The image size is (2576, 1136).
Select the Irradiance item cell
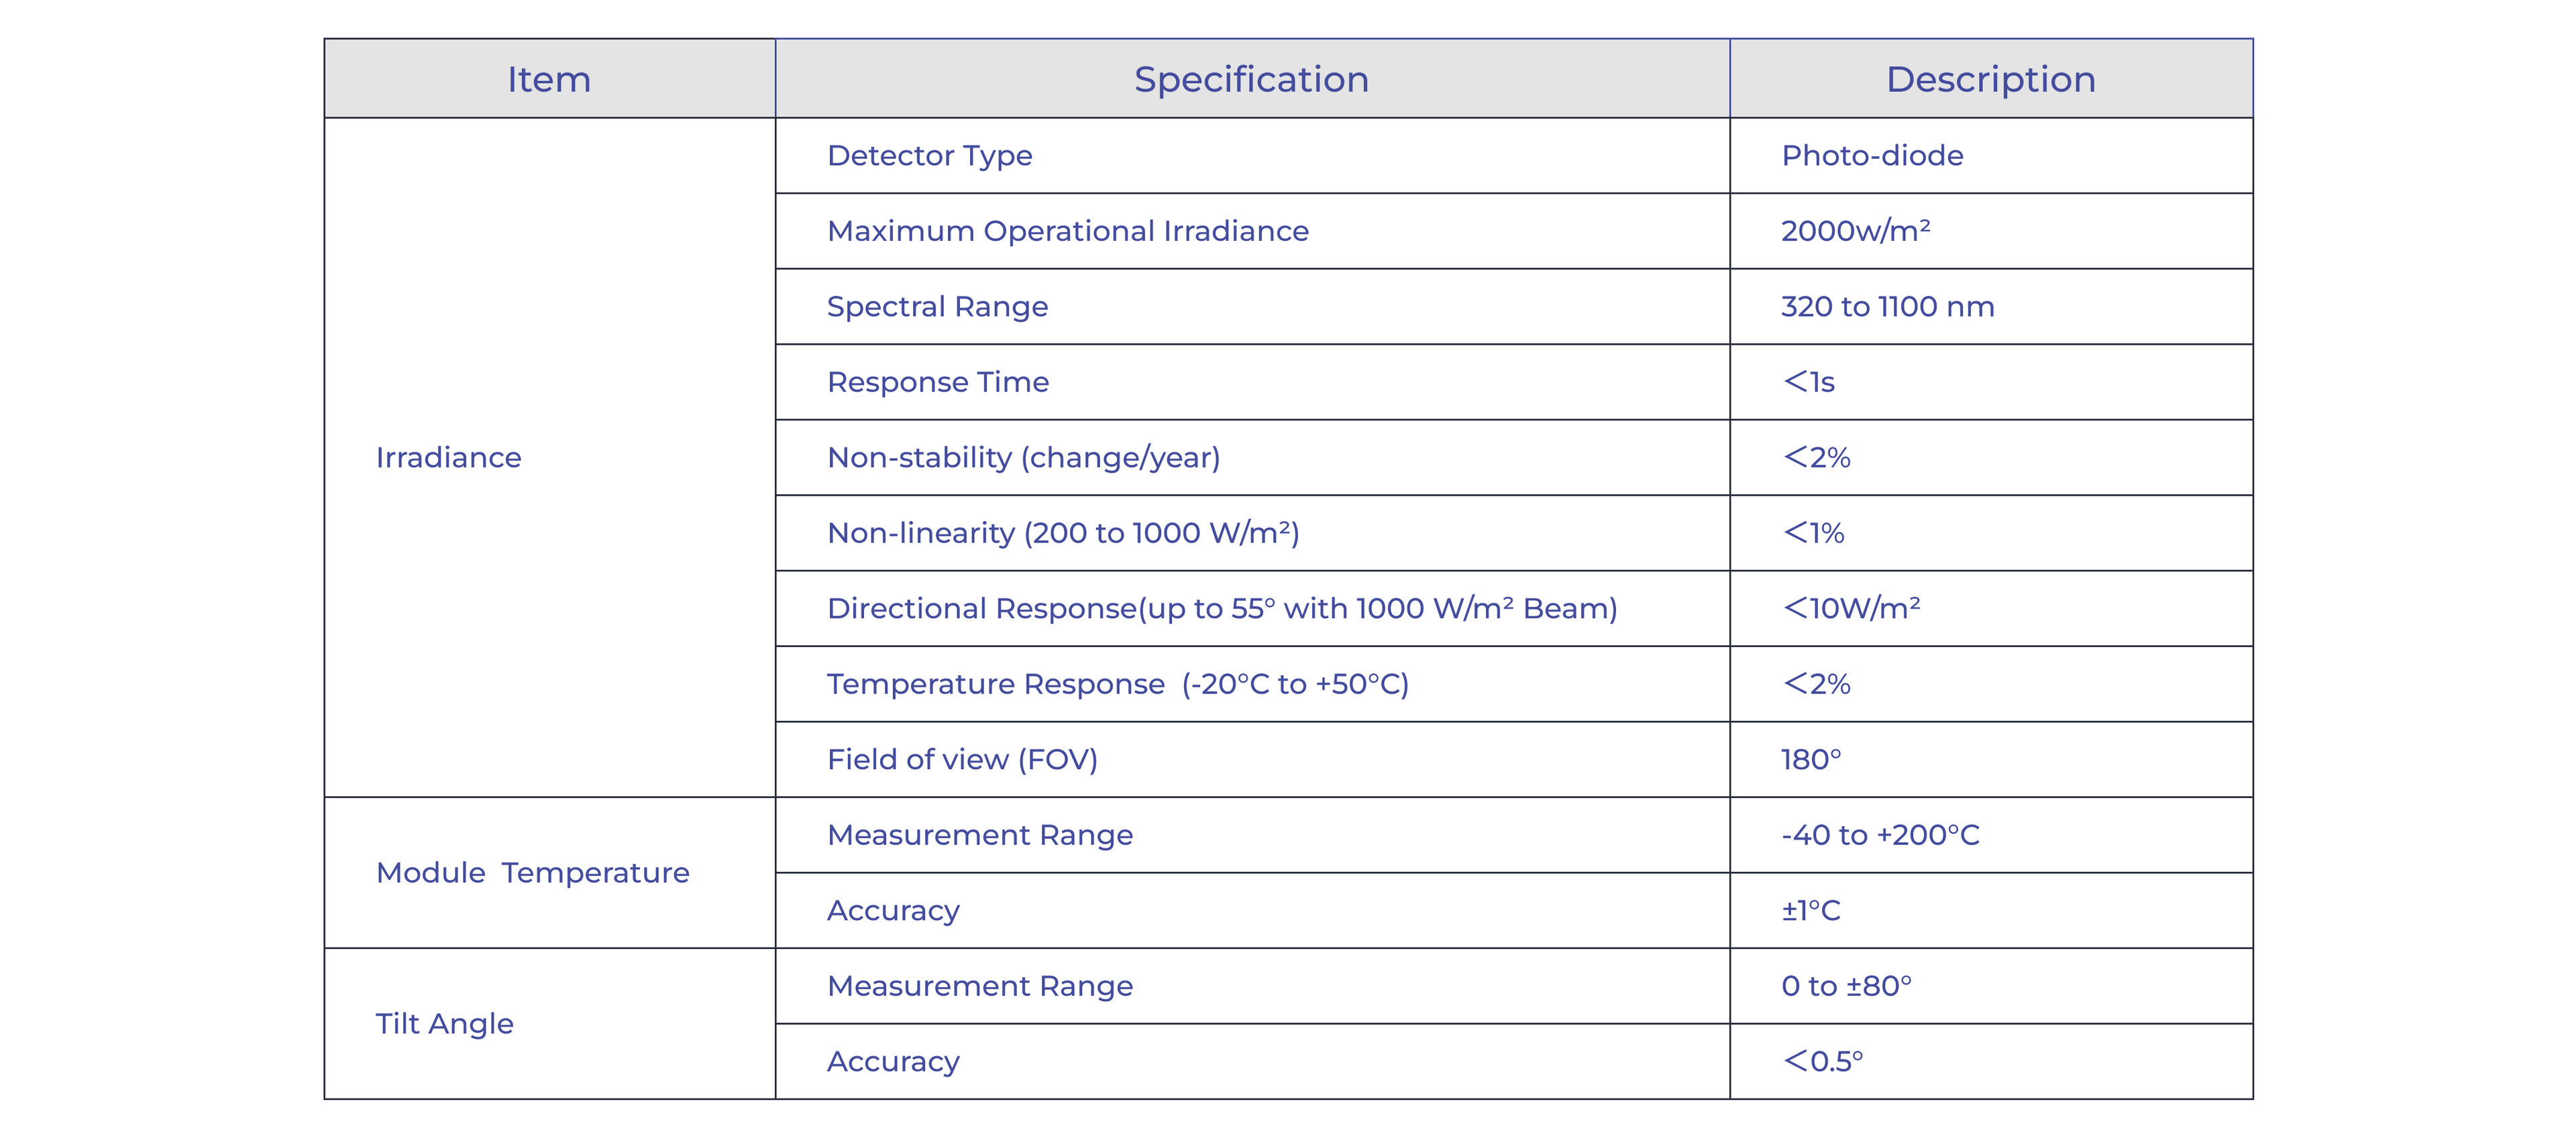coord(449,458)
